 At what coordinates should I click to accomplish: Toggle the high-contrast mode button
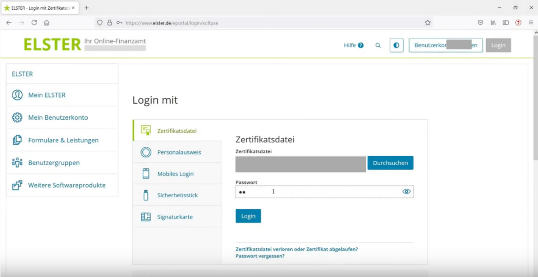396,45
